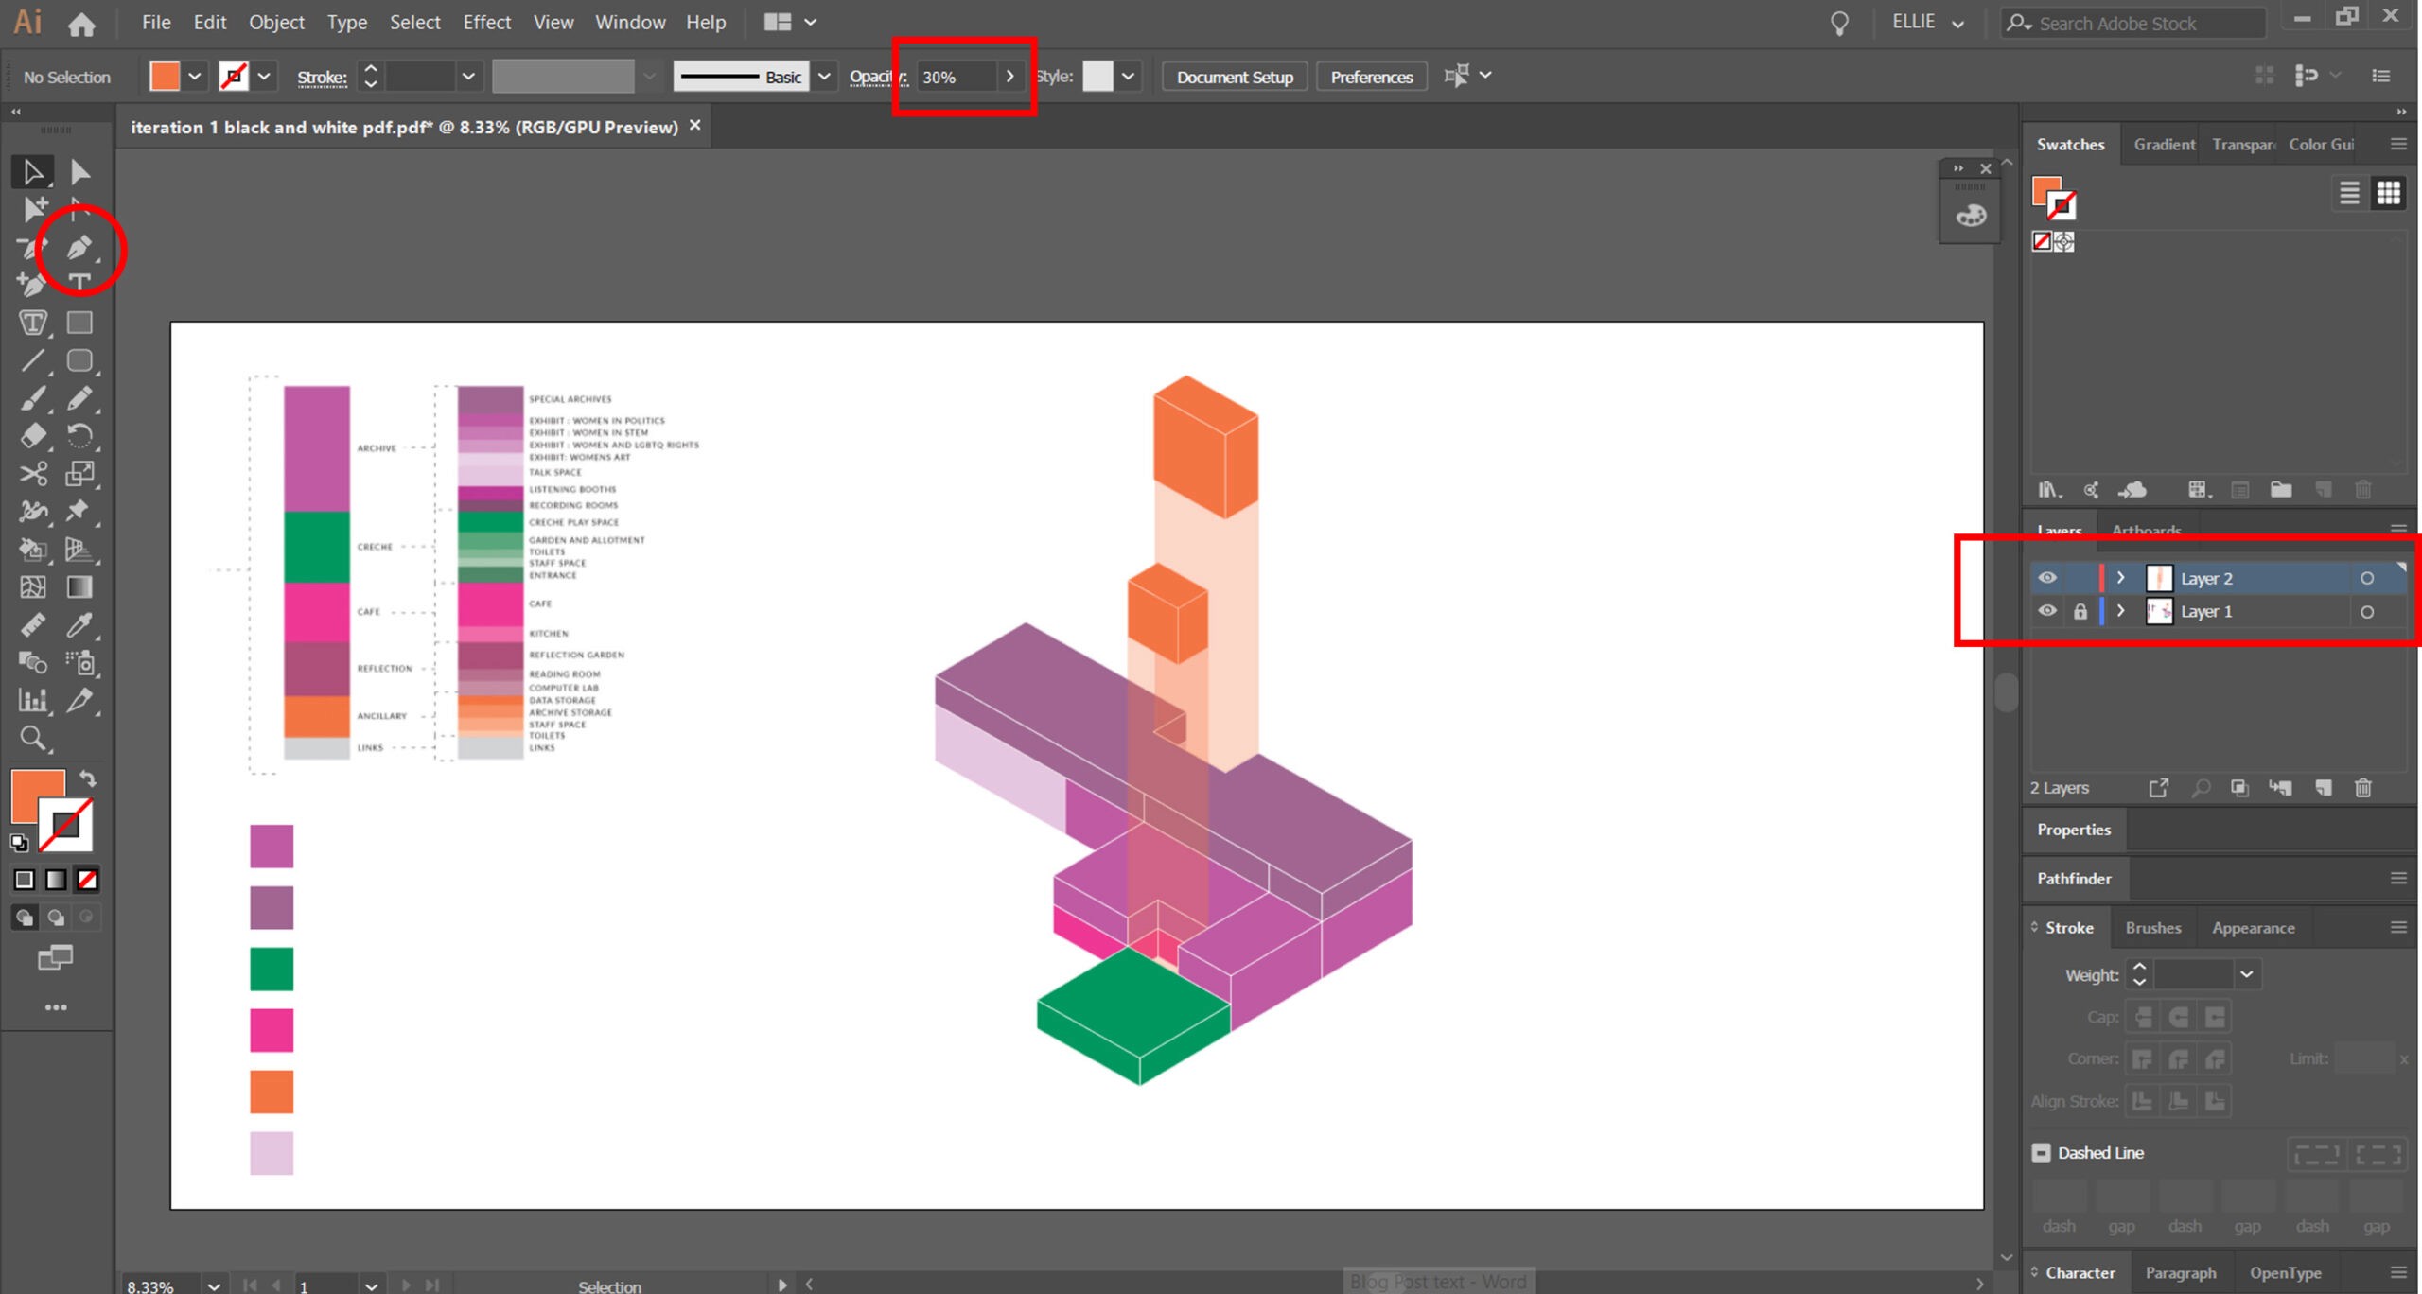Select the Rectangle tool
This screenshot has height=1294, width=2422.
pos(79,323)
